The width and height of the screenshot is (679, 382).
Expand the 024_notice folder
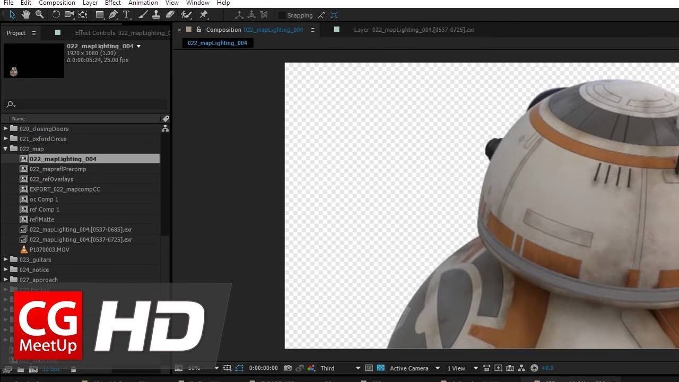click(x=6, y=270)
